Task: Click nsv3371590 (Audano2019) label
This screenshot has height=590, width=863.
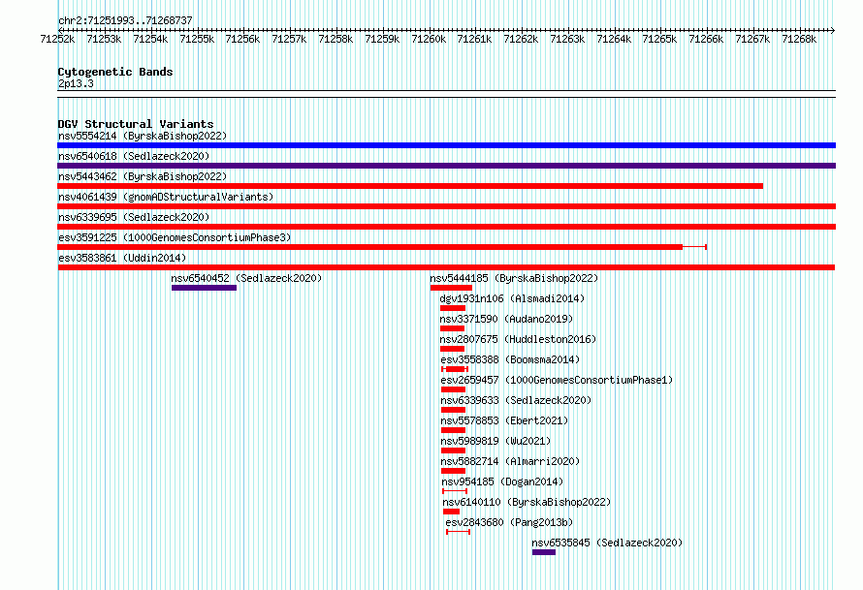Action: point(506,319)
